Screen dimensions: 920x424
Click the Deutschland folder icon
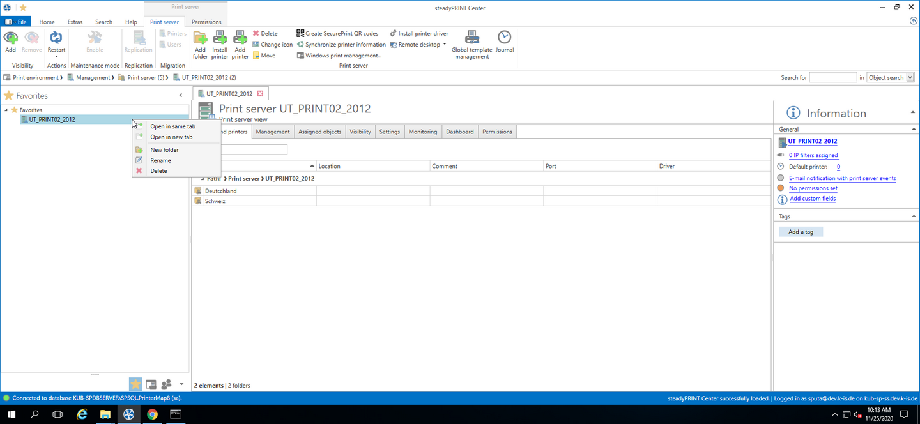pos(198,191)
